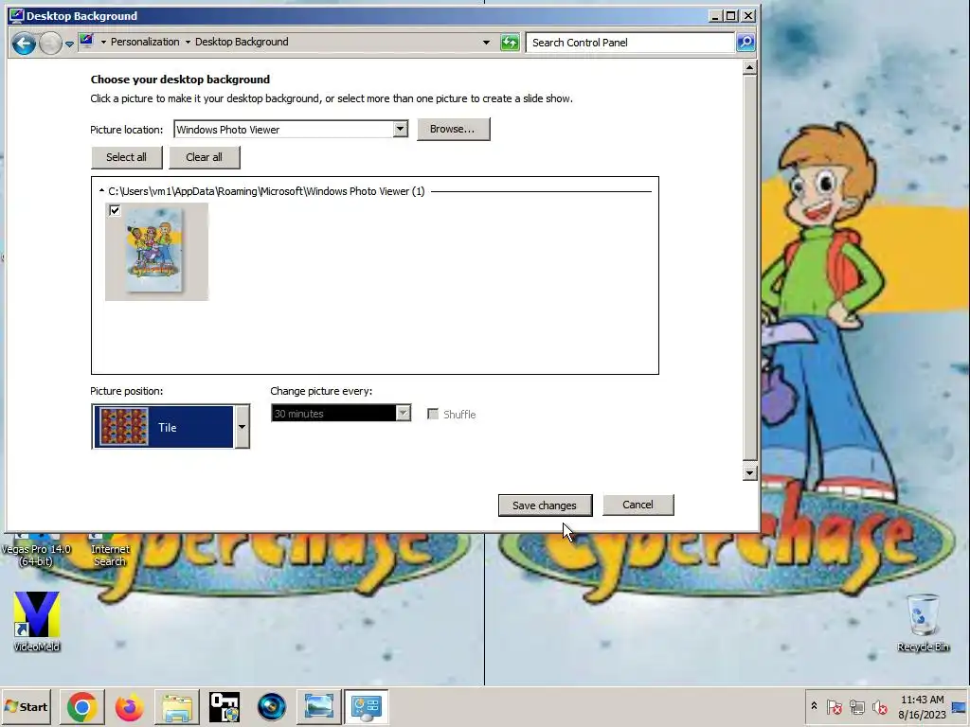This screenshot has width=970, height=727.
Task: Select the Cyberchase wallpaper thumbnail
Action: click(156, 252)
